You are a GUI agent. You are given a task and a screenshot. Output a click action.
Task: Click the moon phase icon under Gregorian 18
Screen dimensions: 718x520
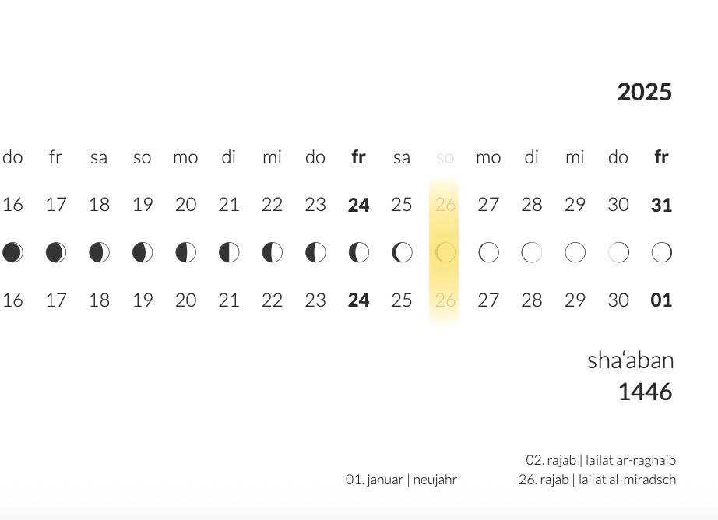[99, 252]
